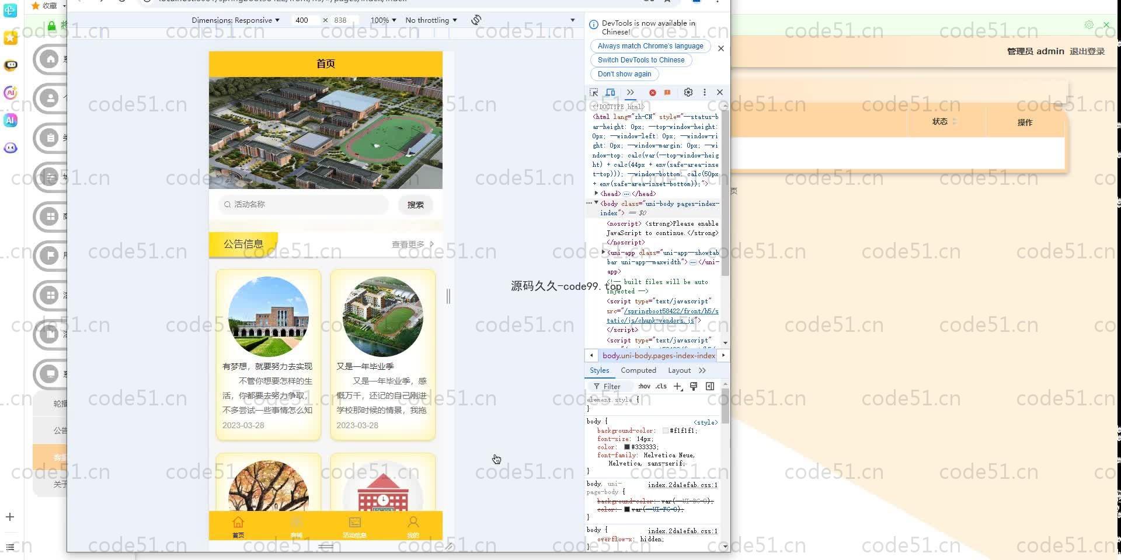Show more DevTools panels chevron

tap(631, 92)
